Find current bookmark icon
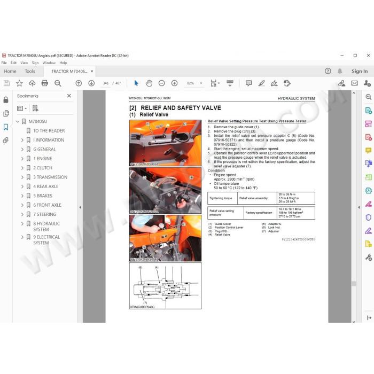Viewport: 374px width, 374px height. tap(35, 108)
